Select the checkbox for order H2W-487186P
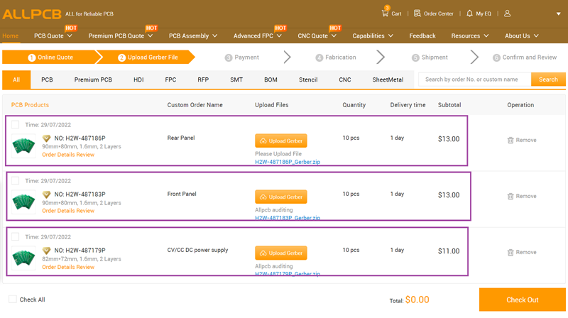This screenshot has width=568, height=318. (15, 125)
